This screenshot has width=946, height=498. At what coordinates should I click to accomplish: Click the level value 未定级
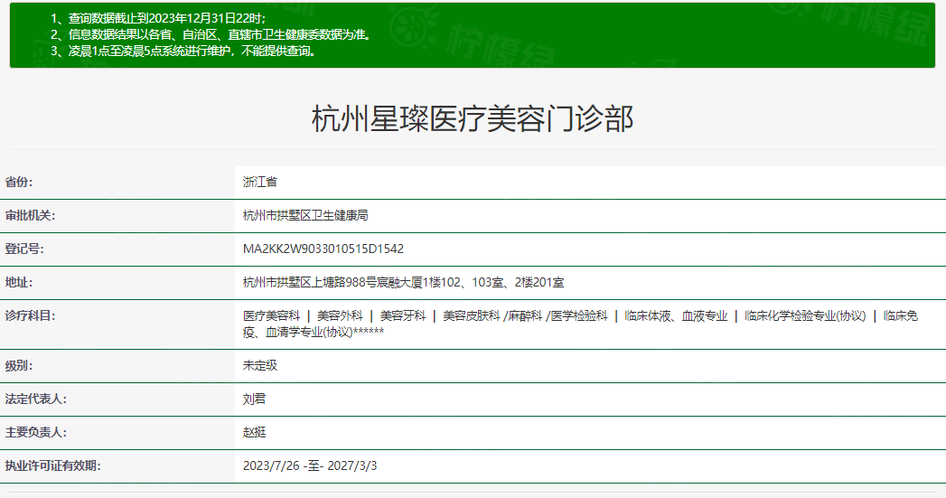[x=260, y=365]
